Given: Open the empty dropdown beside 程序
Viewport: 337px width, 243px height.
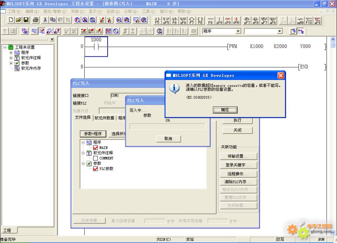Looking at the screenshot, I should click(279, 32).
